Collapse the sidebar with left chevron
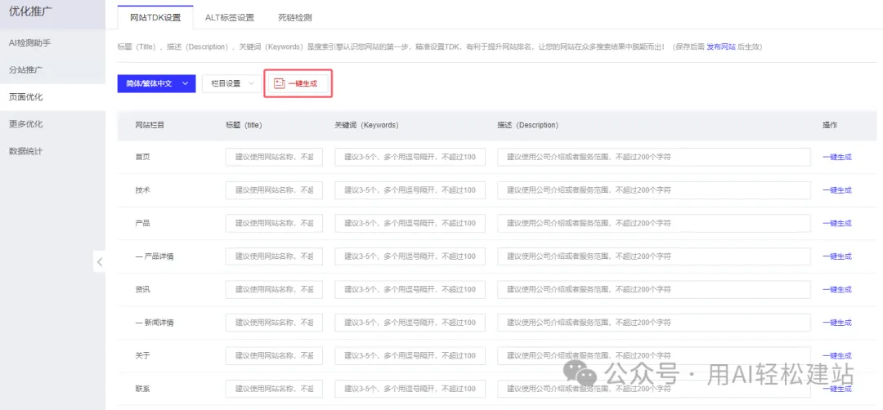This screenshot has height=410, width=883. (x=99, y=261)
